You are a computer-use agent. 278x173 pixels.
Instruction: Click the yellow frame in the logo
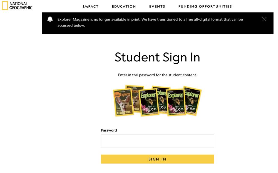click(5, 6)
